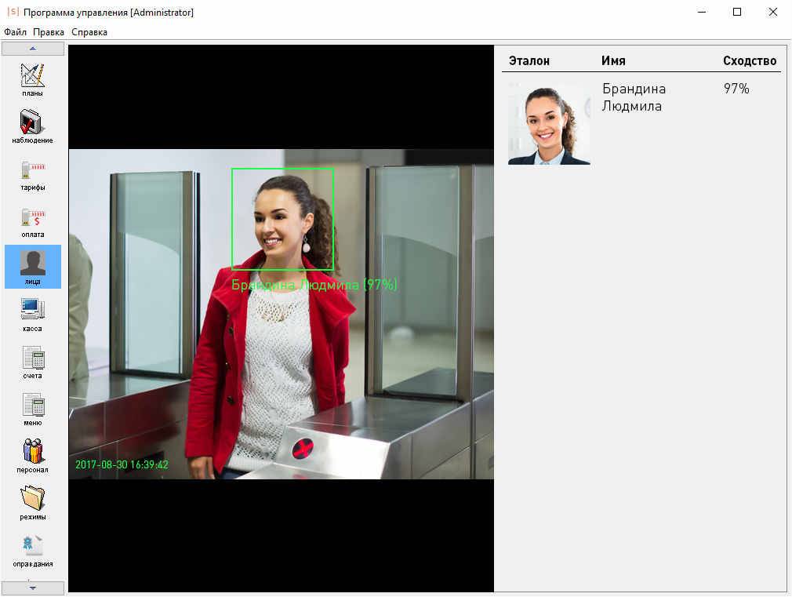This screenshot has height=597, width=792.
Task: Click the меню sidebar icon
Action: point(32,408)
